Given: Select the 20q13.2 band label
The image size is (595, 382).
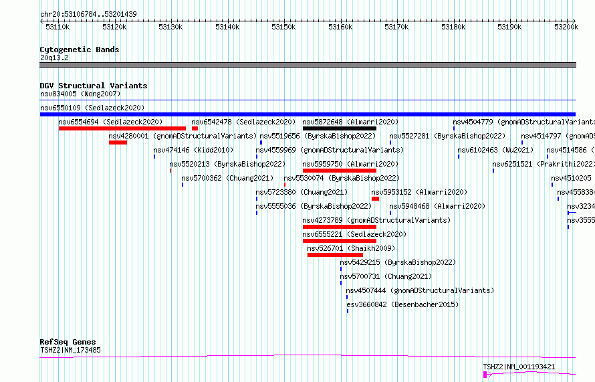Looking at the screenshot, I should tap(54, 58).
